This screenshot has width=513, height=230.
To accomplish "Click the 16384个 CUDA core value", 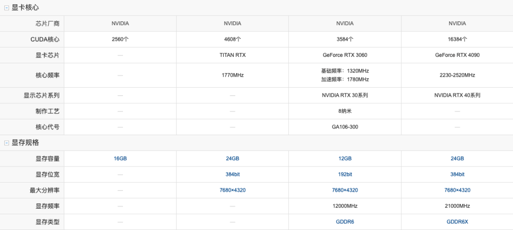I will 457,39.
